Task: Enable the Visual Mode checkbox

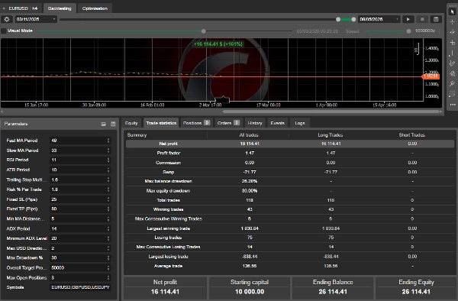Action: [x=4, y=31]
